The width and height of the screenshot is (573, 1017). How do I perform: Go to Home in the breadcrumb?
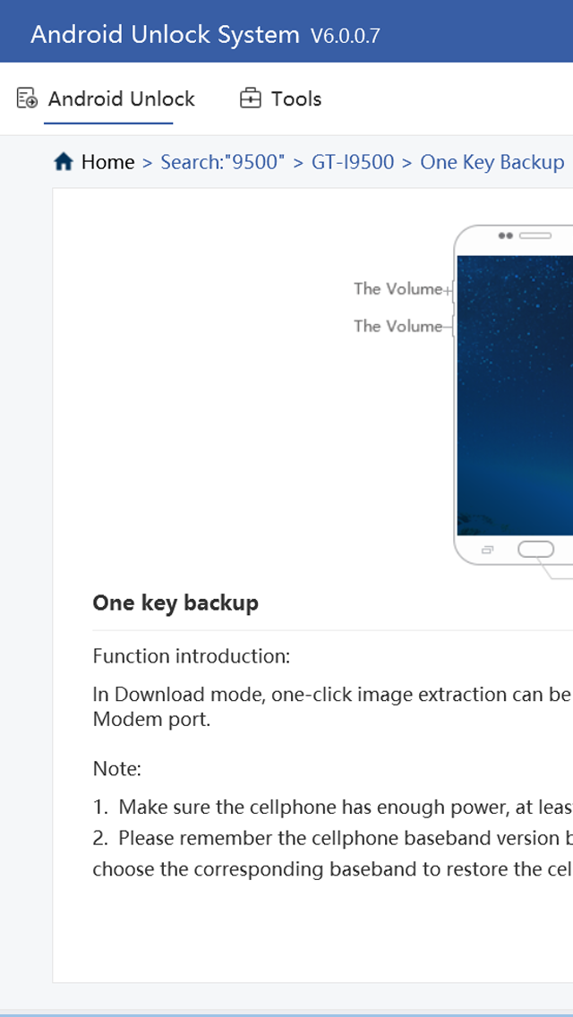pos(107,162)
